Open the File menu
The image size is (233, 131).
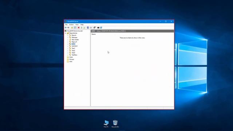tap(66, 25)
